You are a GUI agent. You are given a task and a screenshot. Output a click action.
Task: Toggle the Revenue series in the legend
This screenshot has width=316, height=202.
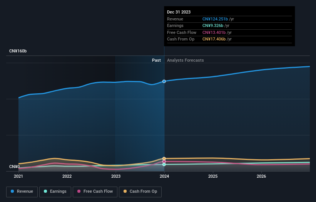[x=22, y=191]
